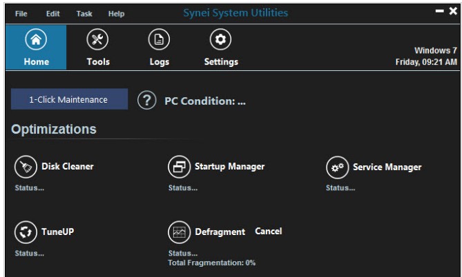Click Status text under Startup Manager
The image size is (462, 277).
(183, 188)
